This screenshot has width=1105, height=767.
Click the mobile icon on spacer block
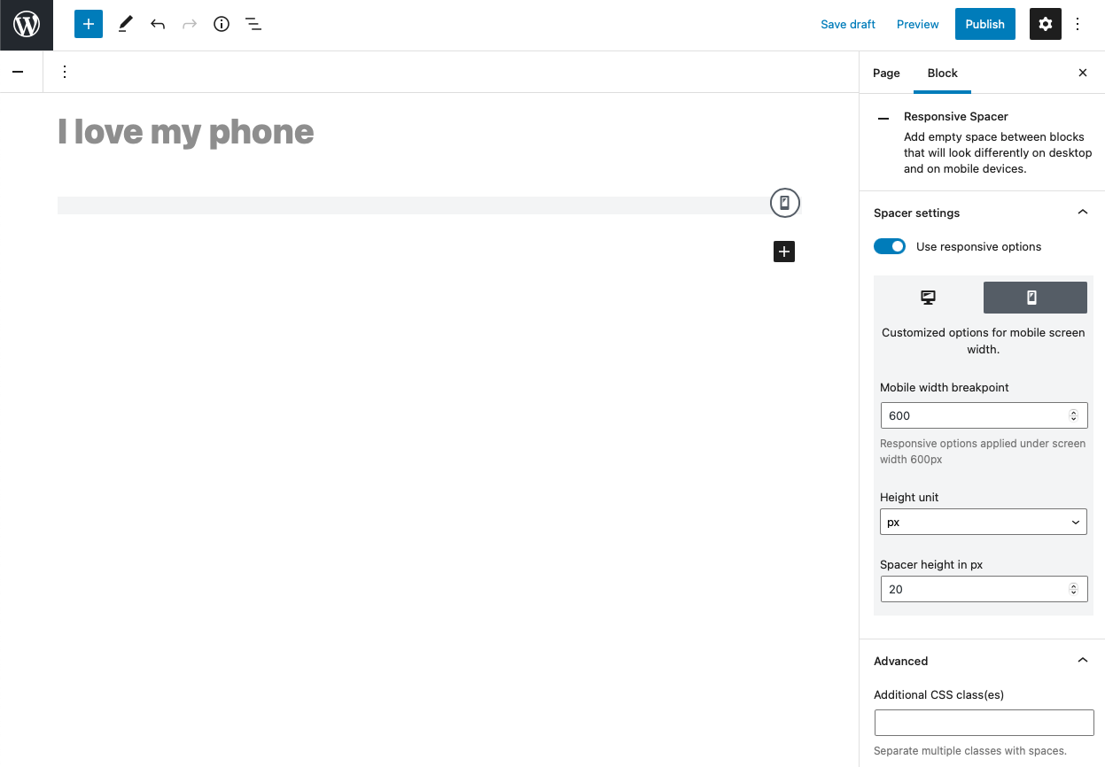pos(784,203)
